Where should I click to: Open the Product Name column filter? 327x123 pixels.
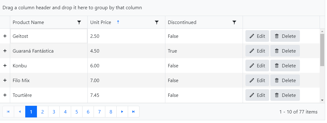pos(79,22)
